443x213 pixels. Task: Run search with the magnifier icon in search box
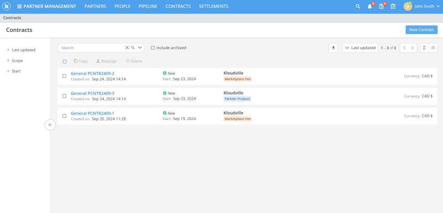click(x=133, y=48)
